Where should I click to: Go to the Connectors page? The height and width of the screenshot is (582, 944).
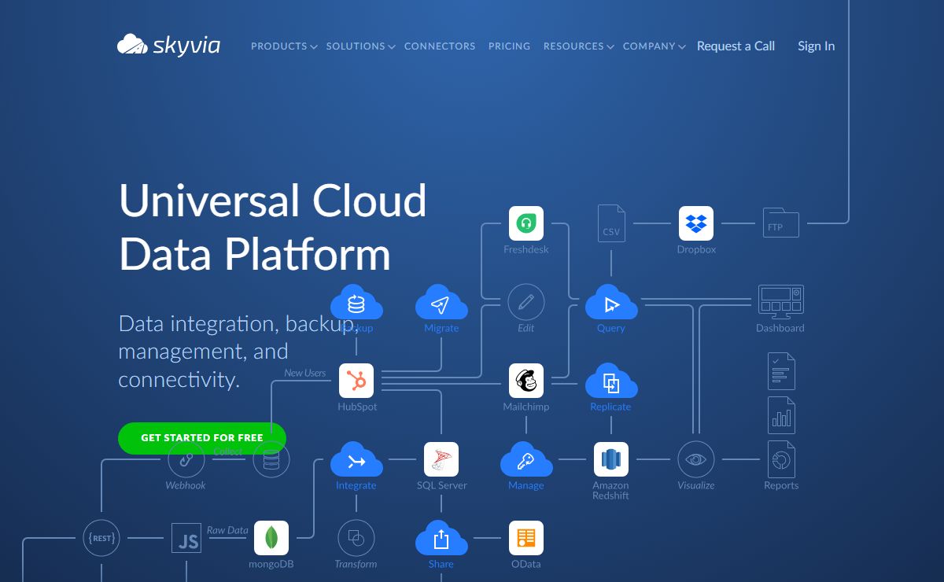click(440, 46)
